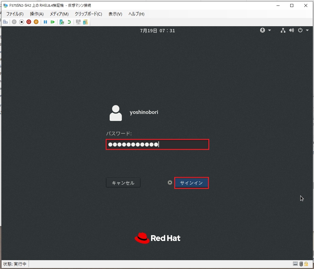Click the volume icon at top right

click(x=291, y=30)
